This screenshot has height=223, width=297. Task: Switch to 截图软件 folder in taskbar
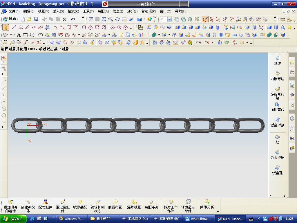coord(103,219)
